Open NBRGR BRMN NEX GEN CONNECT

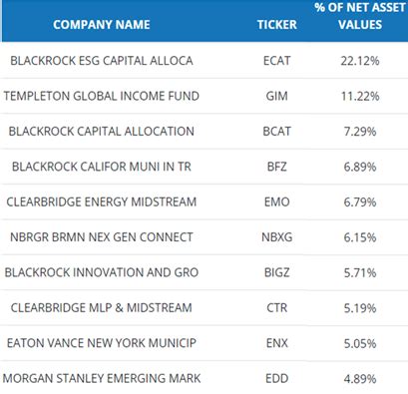(x=102, y=237)
